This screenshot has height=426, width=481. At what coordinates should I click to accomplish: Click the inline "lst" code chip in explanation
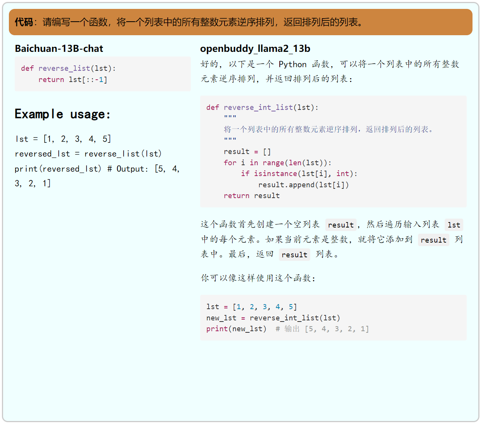coord(454,225)
